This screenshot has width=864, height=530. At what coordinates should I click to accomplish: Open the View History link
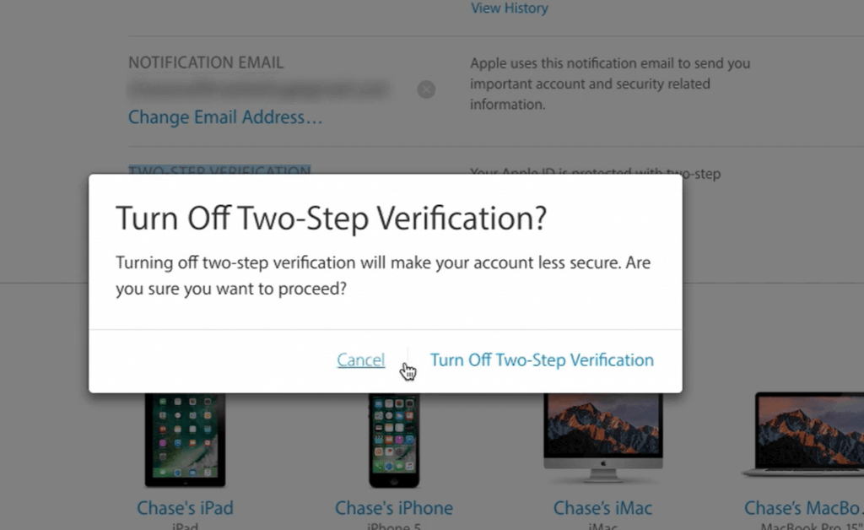point(509,8)
